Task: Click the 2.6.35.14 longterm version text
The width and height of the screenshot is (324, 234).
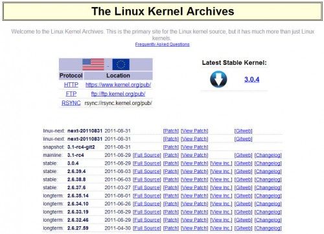Action: 78,196
